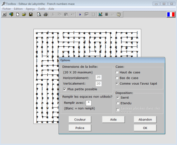Save with the floppy disk icon
177x145 pixels.
click(31, 14)
